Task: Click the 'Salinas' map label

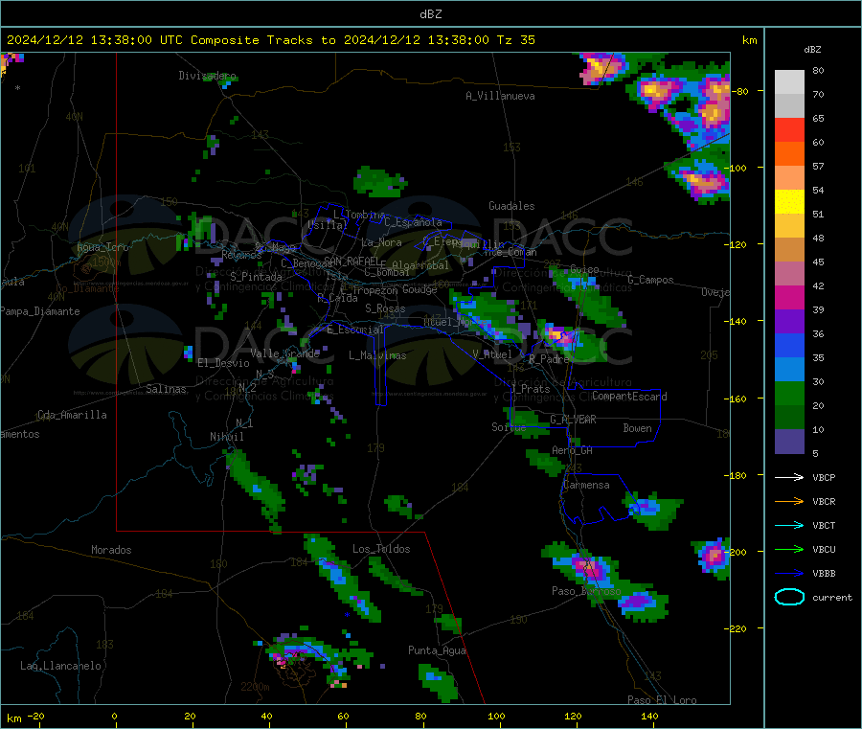Action: pos(166,389)
